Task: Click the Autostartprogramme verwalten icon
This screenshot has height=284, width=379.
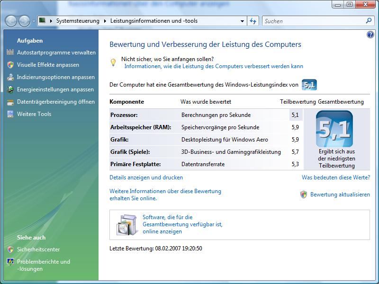Action: tap(10, 53)
